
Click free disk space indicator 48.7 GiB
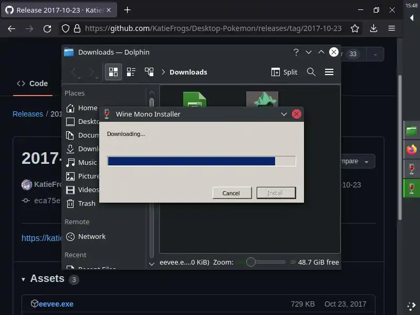point(318,262)
